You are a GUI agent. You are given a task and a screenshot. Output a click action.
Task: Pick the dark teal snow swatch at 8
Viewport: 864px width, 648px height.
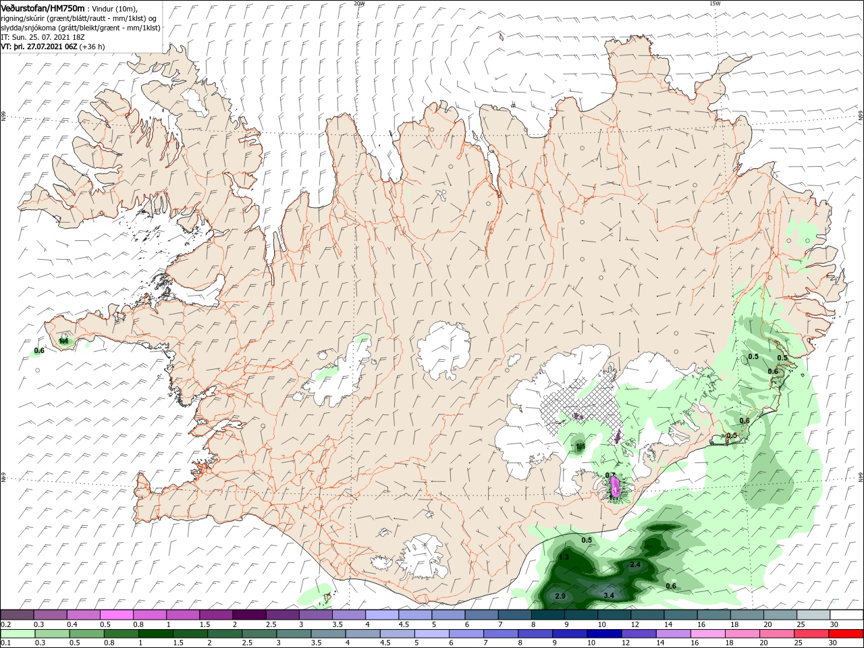547,615
